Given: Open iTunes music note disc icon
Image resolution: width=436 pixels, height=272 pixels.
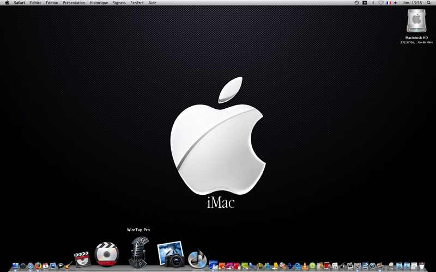Looking at the screenshot, I should pyautogui.click(x=197, y=258).
